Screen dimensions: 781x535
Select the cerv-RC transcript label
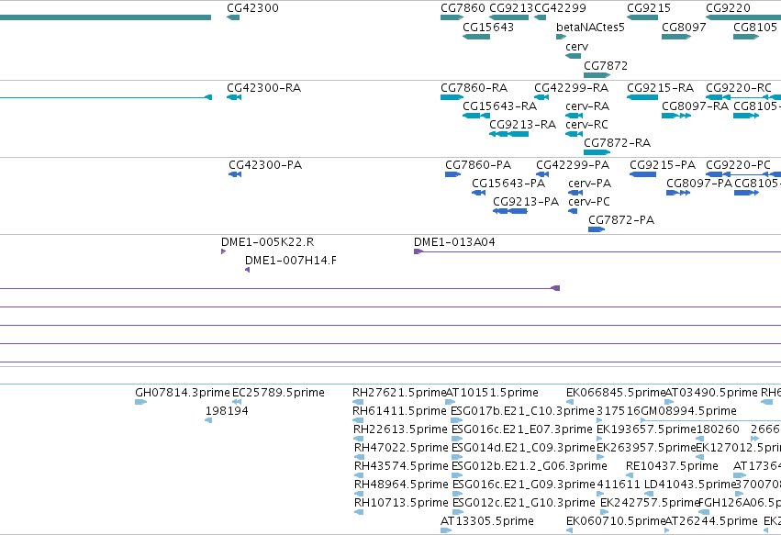coord(586,125)
